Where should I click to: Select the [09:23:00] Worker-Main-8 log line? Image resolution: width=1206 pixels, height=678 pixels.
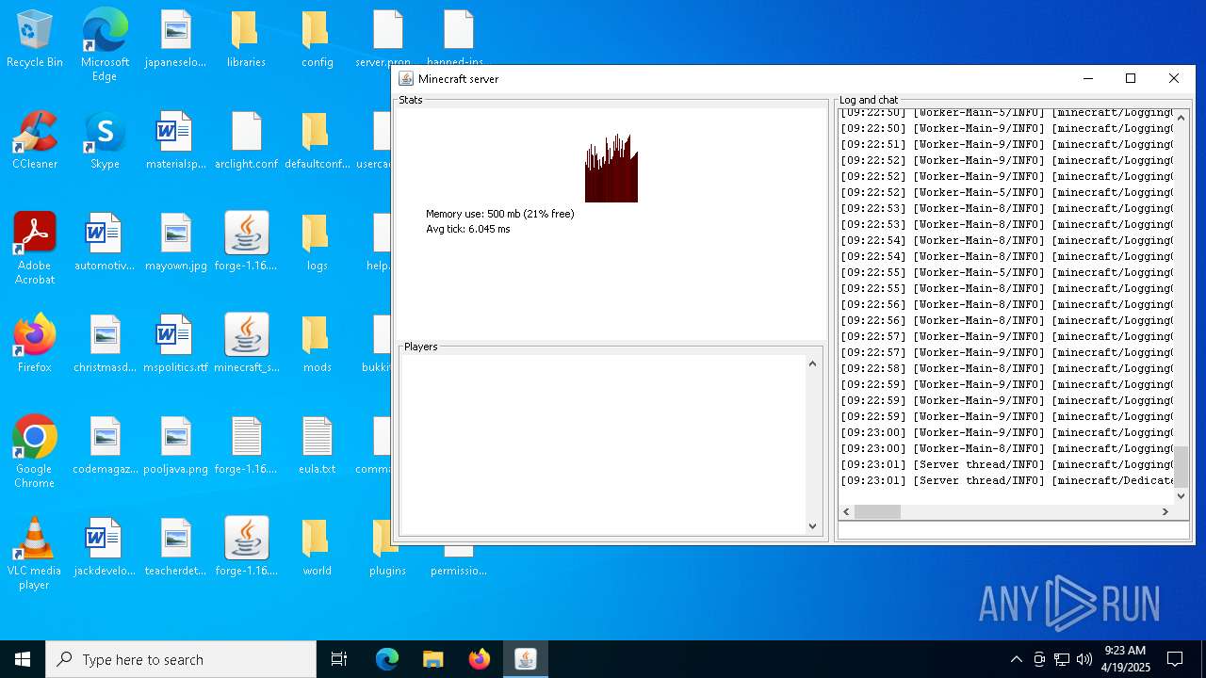pyautogui.click(x=1006, y=448)
